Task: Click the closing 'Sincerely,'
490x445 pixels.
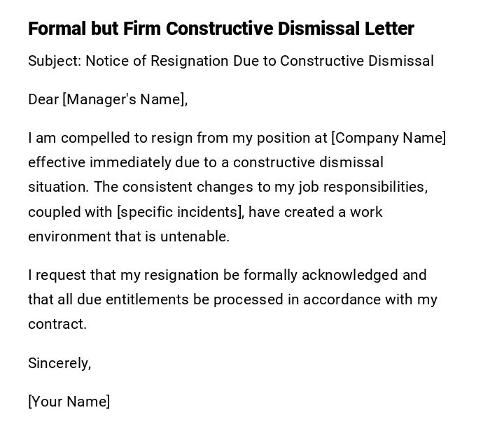Action: tap(59, 363)
